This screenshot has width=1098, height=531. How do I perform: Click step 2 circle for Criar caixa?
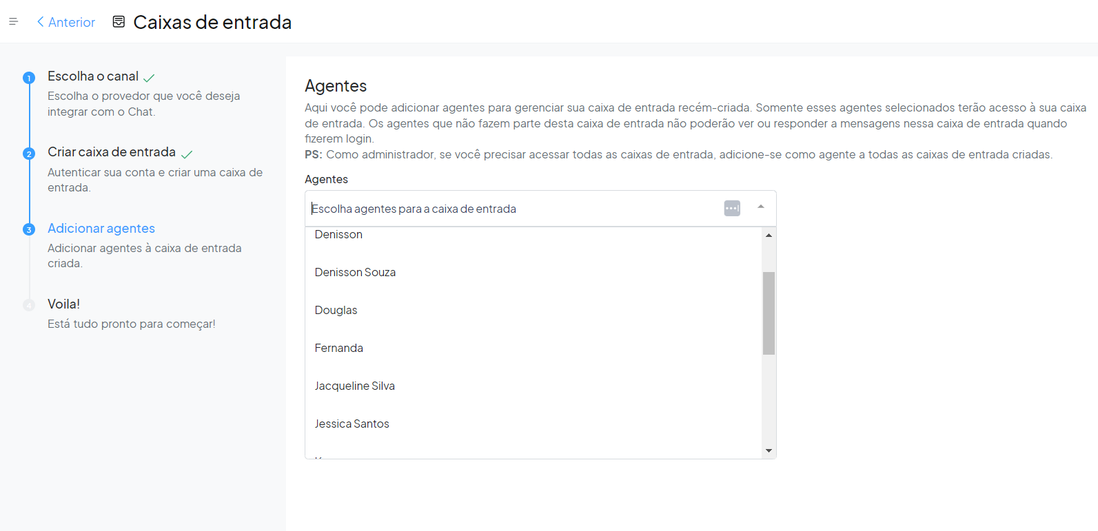point(29,154)
